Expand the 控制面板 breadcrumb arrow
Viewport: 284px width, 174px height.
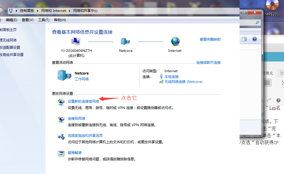pyautogui.click(x=37, y=11)
